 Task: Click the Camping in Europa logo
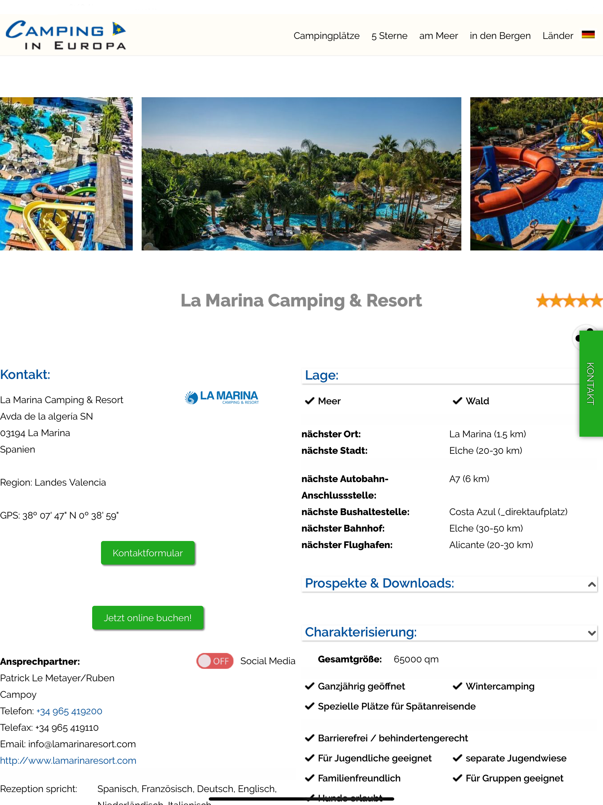pos(66,35)
